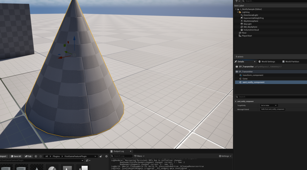This screenshot has width=307, height=170.
Task: Select the DirectionalLight actor icon
Action: pos(242,15)
